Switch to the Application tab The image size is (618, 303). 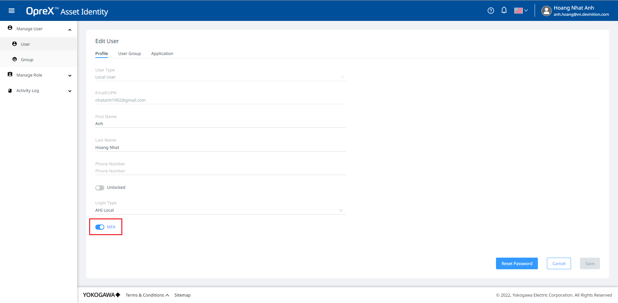[162, 54]
